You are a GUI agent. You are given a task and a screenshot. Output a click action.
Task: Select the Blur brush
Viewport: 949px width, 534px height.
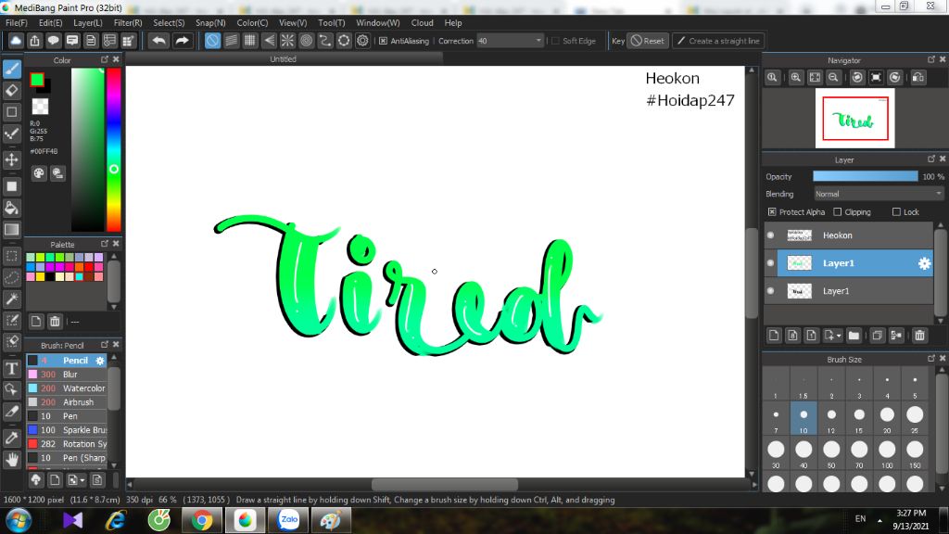point(67,375)
